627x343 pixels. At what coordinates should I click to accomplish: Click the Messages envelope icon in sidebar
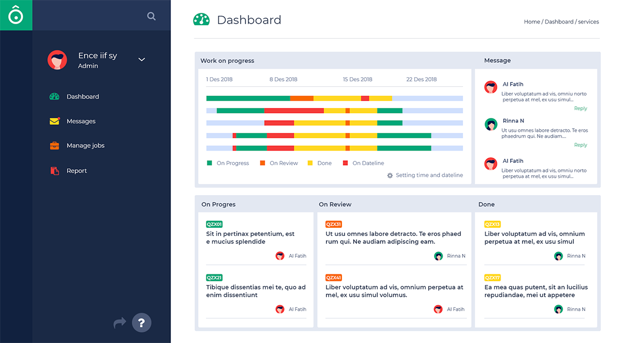click(x=54, y=121)
